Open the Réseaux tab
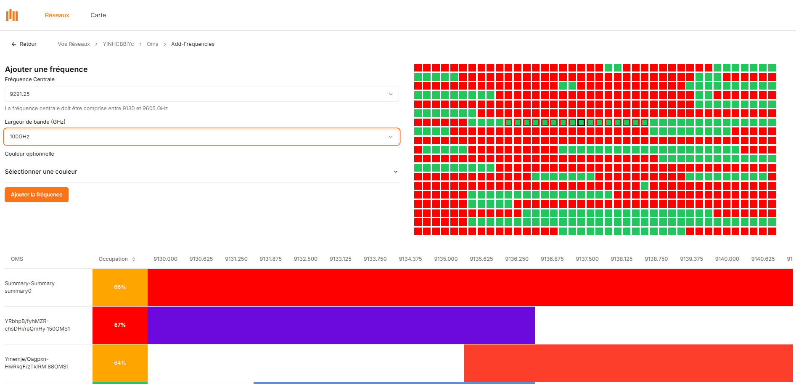The width and height of the screenshot is (796, 384). click(57, 15)
